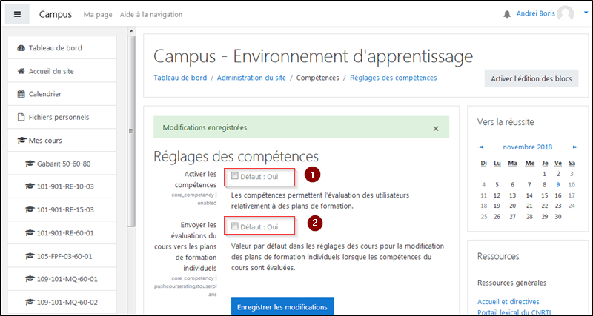The image size is (593, 316).
Task: Click the hamburger menu icon
Action: (x=17, y=14)
